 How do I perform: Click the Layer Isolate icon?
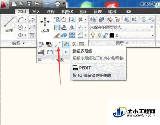(x=126, y=19)
